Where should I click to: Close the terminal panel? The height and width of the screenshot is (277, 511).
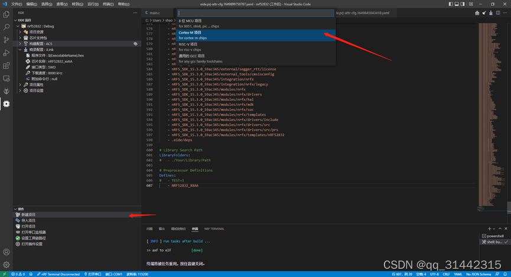point(506,229)
